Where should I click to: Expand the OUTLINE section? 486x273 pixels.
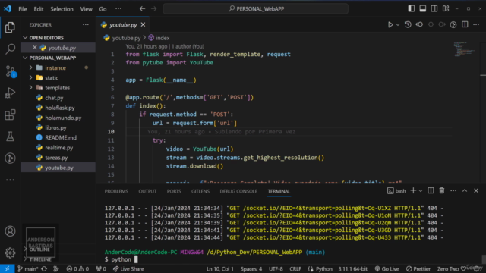(39, 249)
